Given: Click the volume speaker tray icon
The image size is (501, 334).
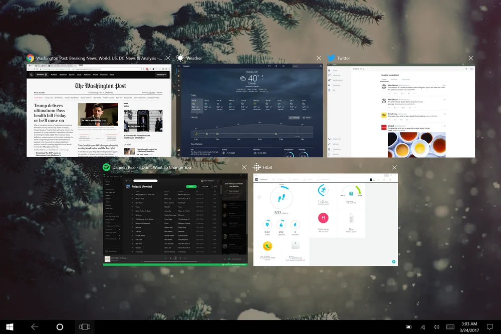Looking at the screenshot, I should tap(436, 326).
